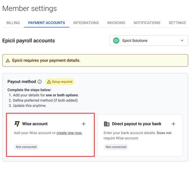Click the 'Complete the steps below:' text
Viewport: 189px width, 178px height.
(29, 90)
